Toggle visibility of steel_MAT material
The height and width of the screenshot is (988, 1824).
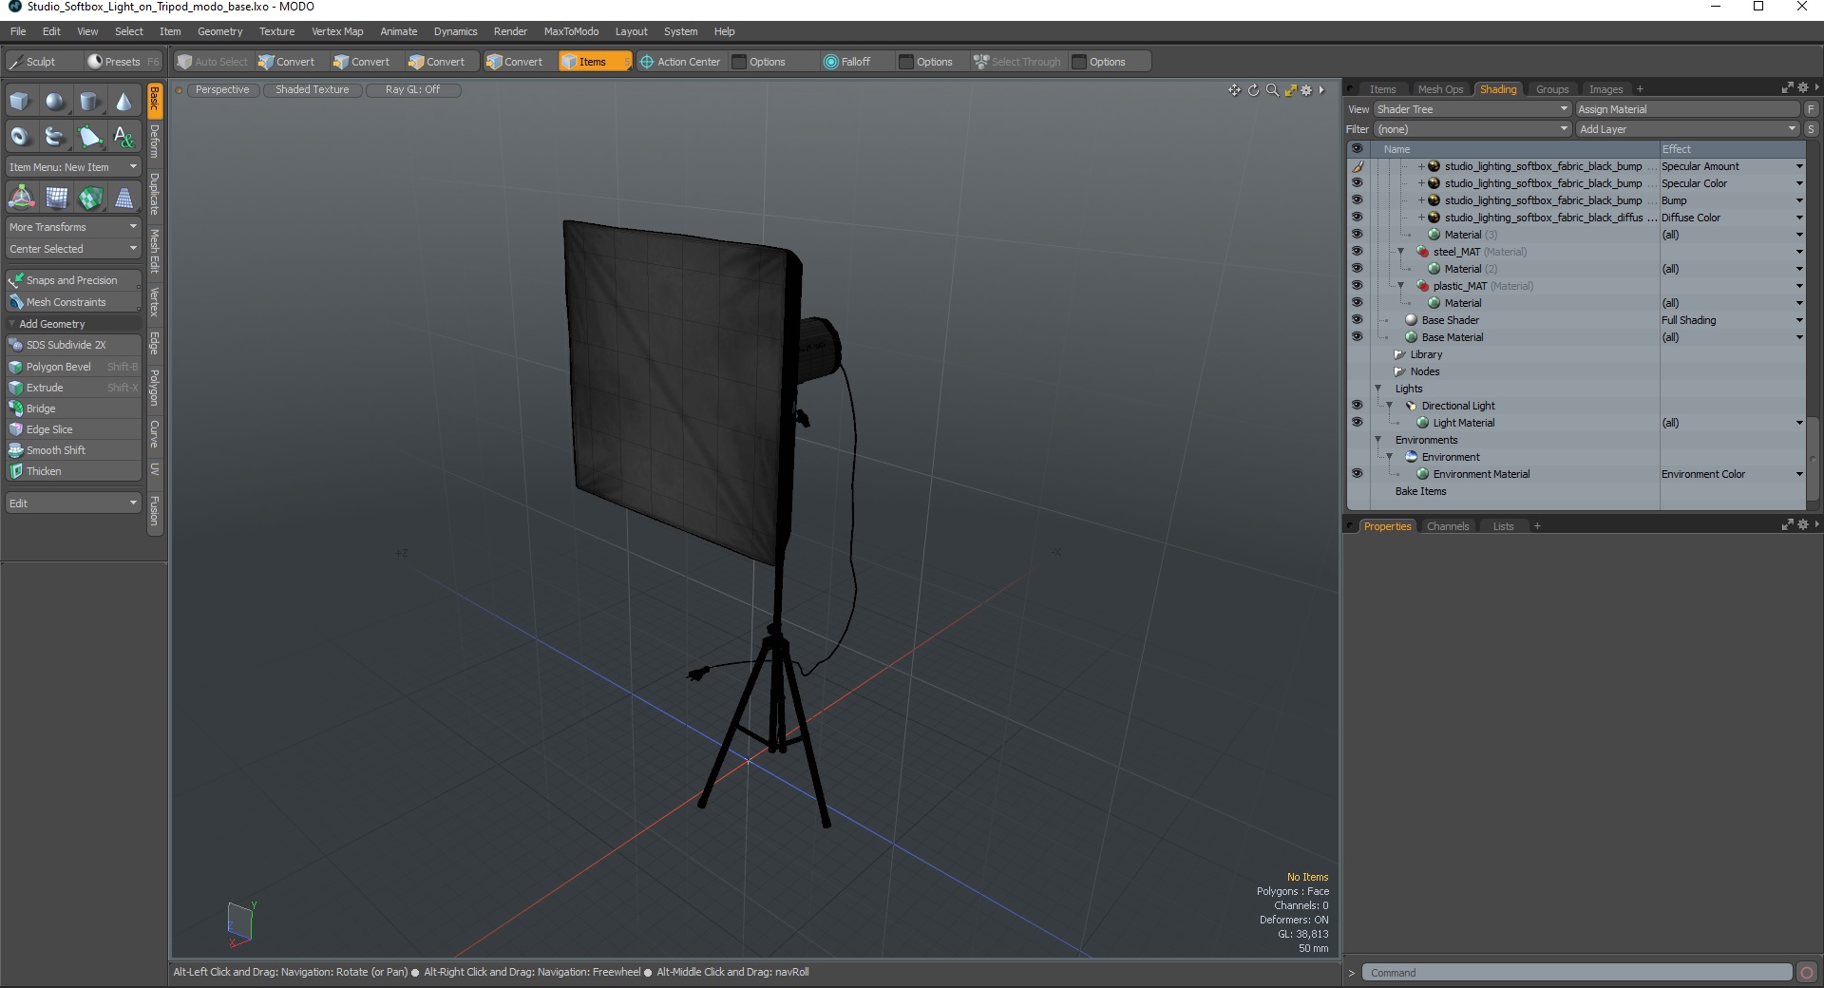(1357, 252)
